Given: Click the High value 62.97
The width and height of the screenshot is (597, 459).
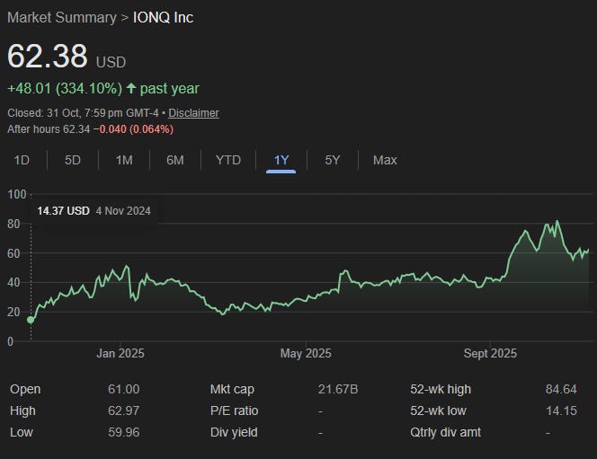Looking at the screenshot, I should pos(124,410).
